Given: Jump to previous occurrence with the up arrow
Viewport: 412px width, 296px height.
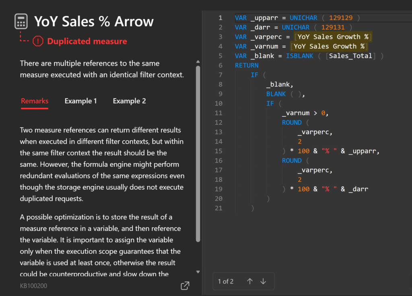Looking at the screenshot, I should click(x=250, y=282).
